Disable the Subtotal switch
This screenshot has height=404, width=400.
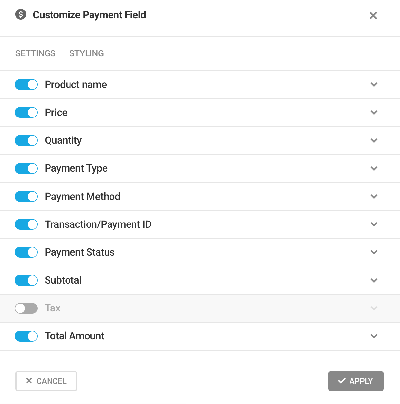26,280
